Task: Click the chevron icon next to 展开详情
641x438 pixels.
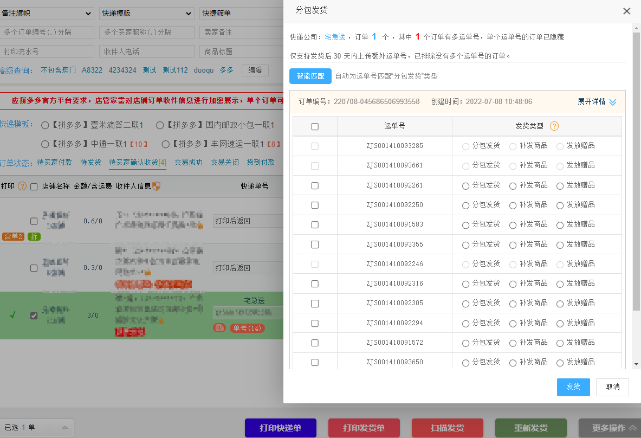Action: (612, 102)
